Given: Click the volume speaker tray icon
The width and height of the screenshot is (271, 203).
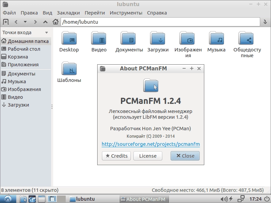Looking at the screenshot, I should click(x=224, y=199).
